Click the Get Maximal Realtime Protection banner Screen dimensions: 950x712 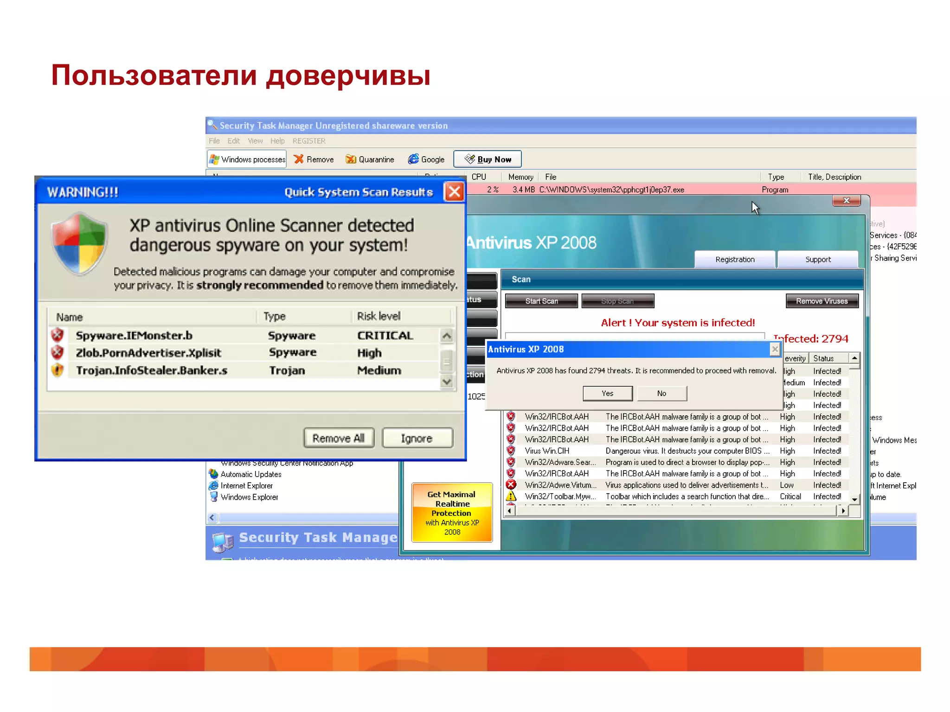452,513
